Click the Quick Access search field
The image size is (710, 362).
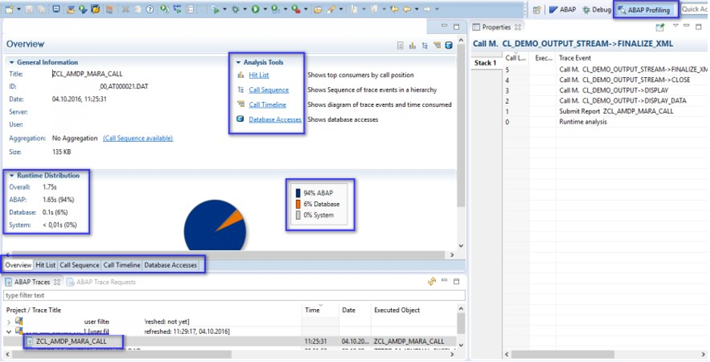click(x=695, y=9)
